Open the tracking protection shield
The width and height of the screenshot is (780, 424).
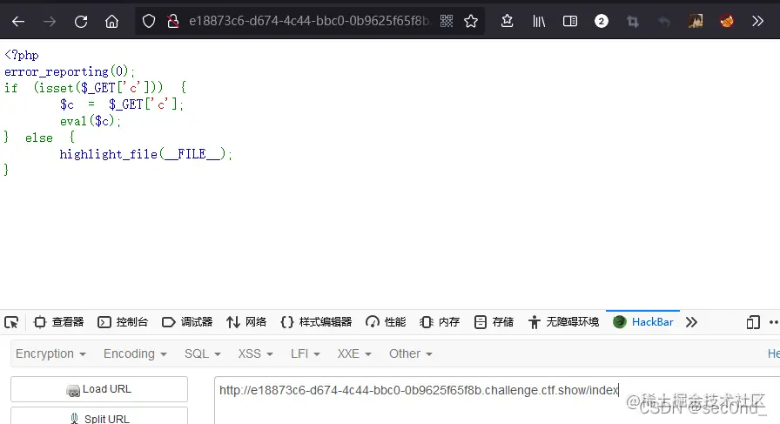click(x=149, y=22)
